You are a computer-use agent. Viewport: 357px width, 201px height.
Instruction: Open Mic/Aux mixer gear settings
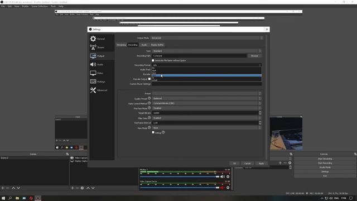tap(228, 176)
